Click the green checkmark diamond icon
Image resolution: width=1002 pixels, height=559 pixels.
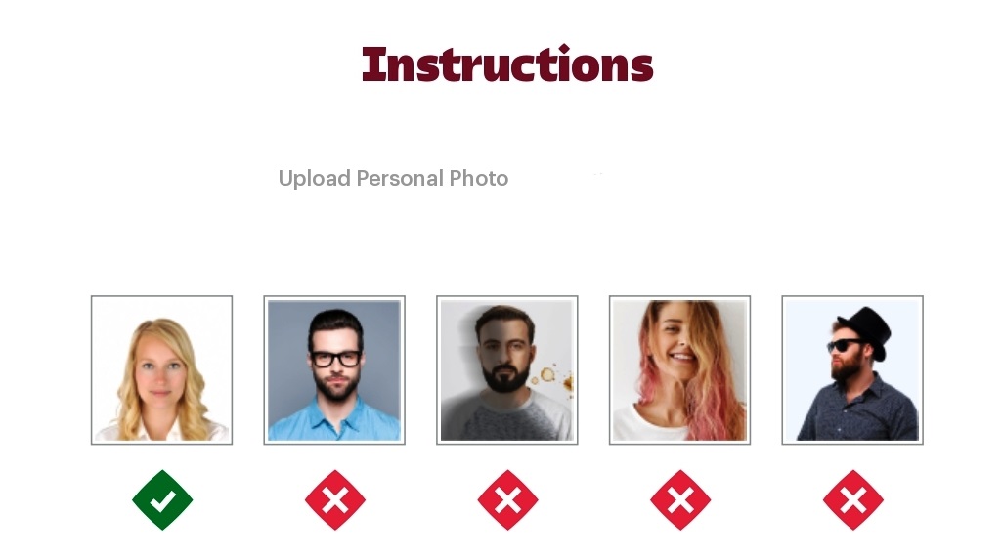[162, 499]
